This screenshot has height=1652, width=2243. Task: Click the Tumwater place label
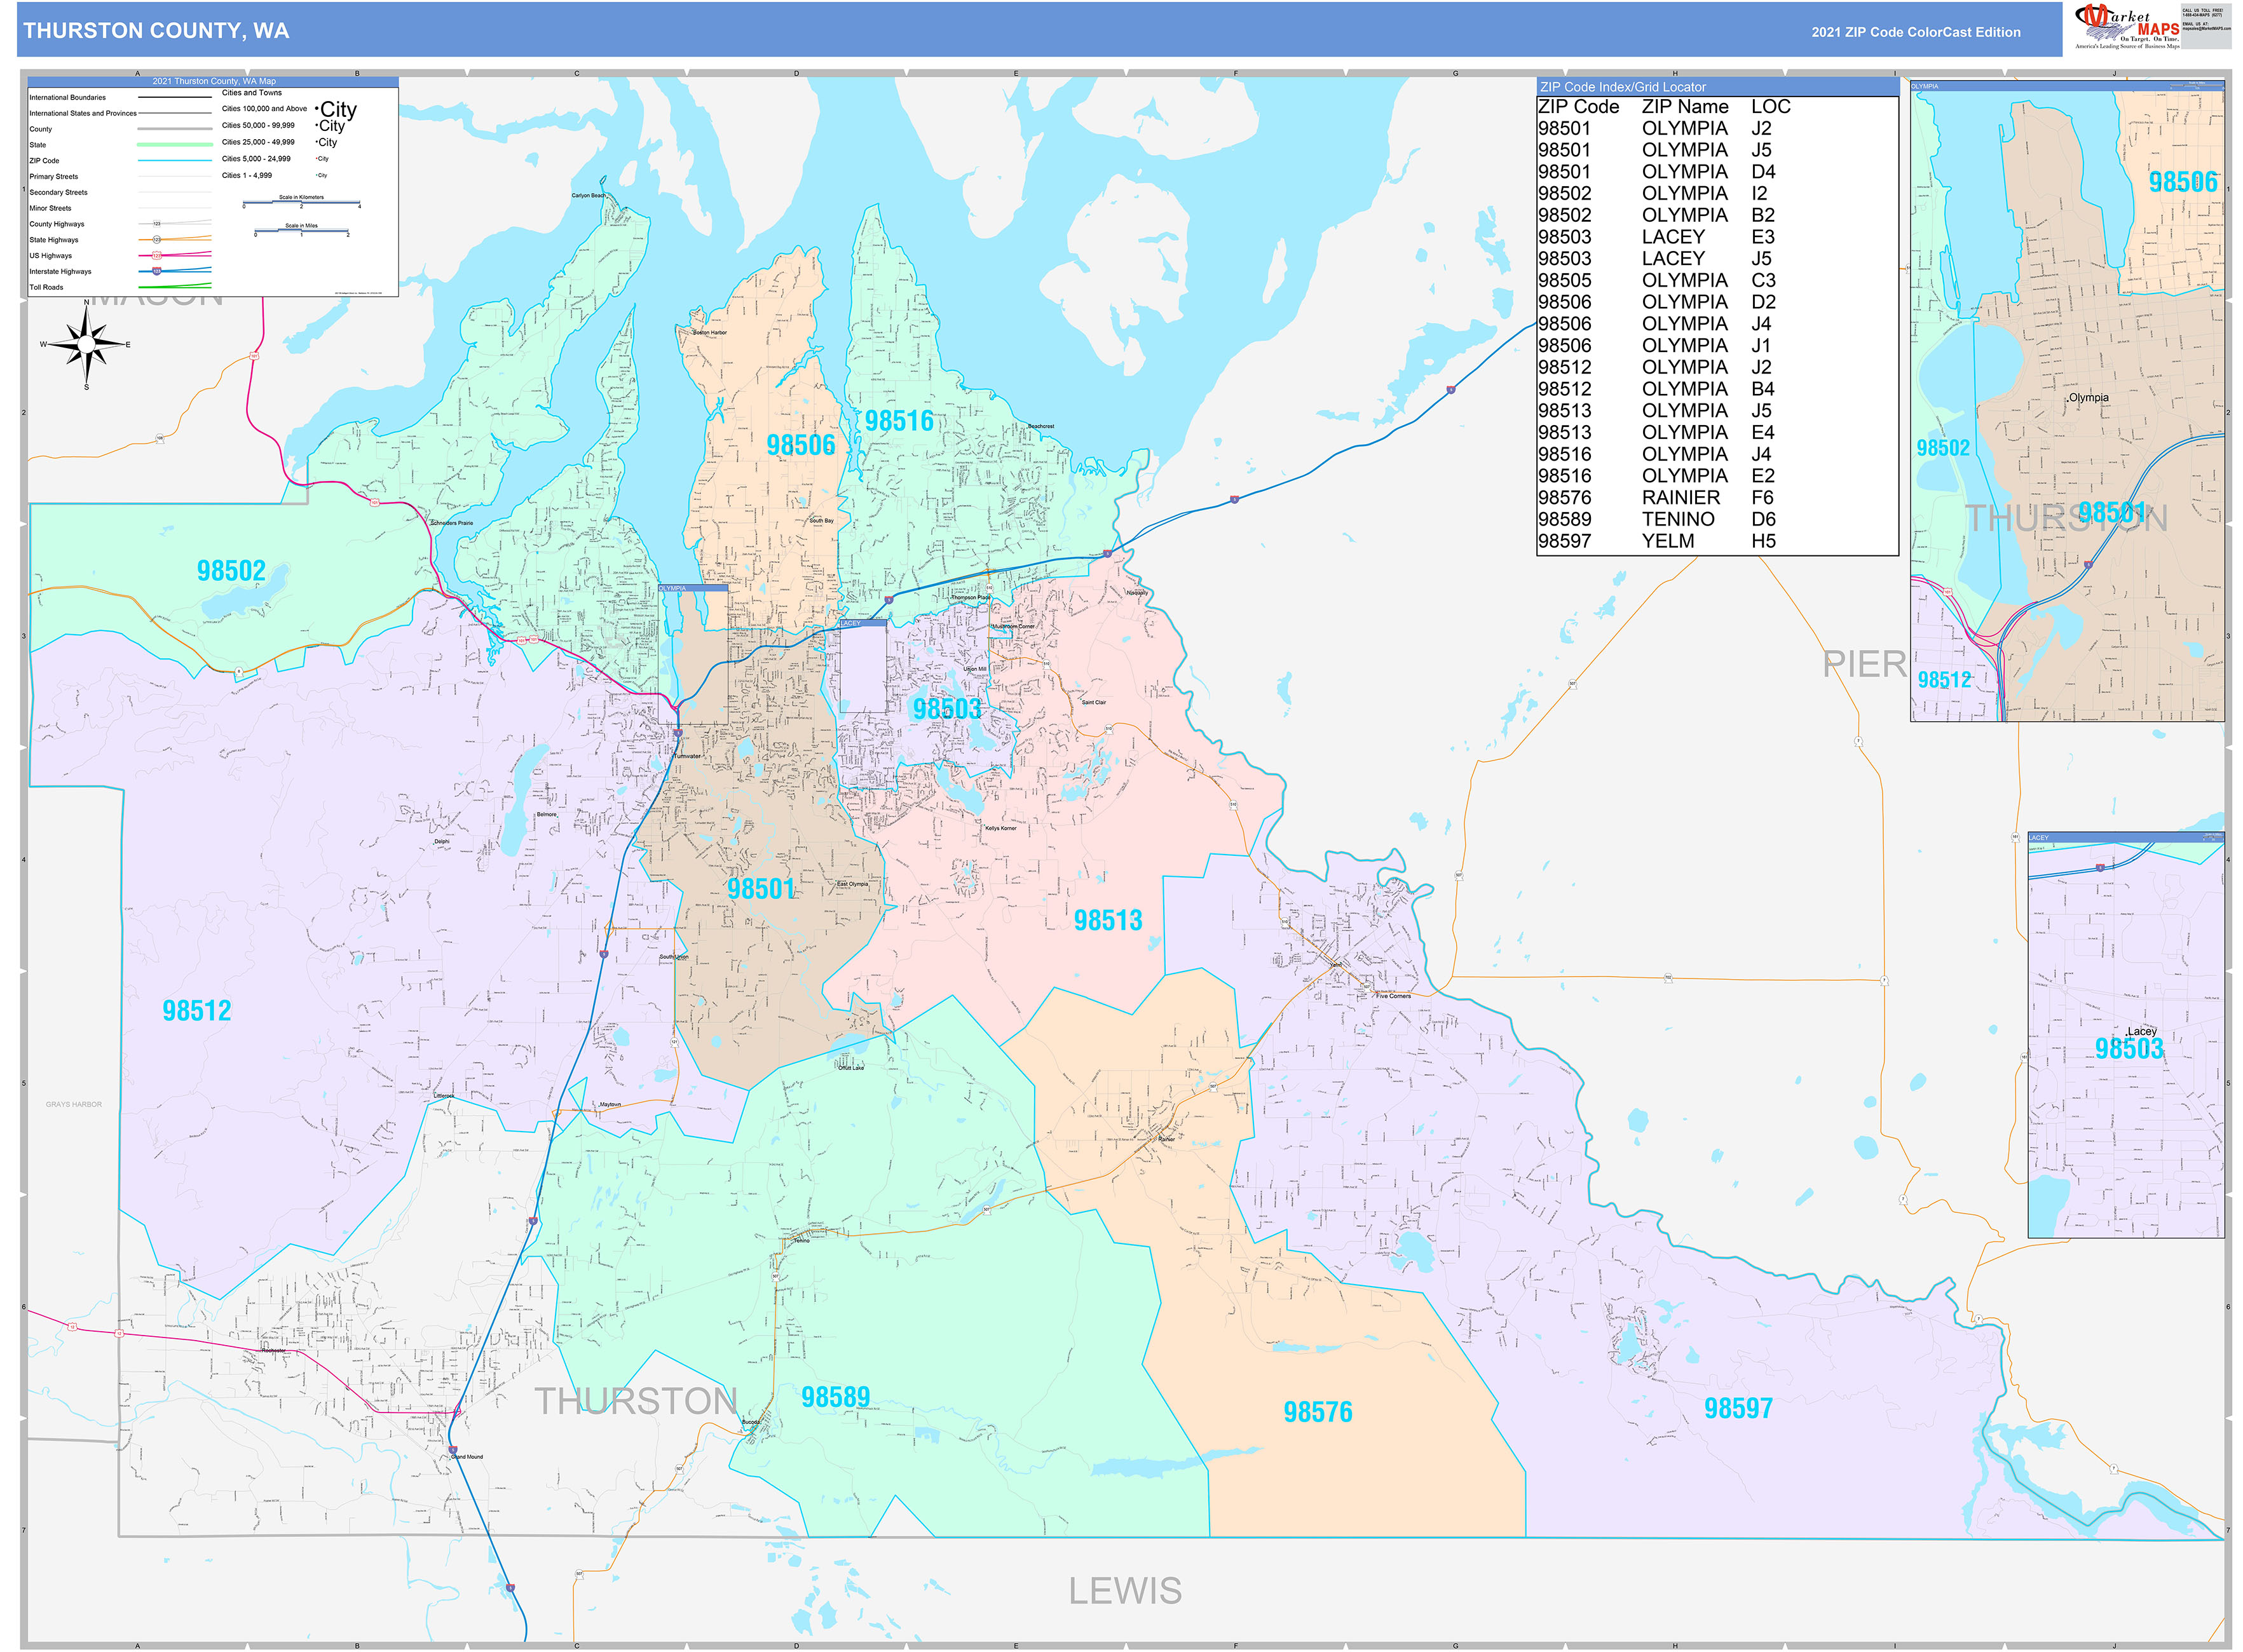(688, 756)
